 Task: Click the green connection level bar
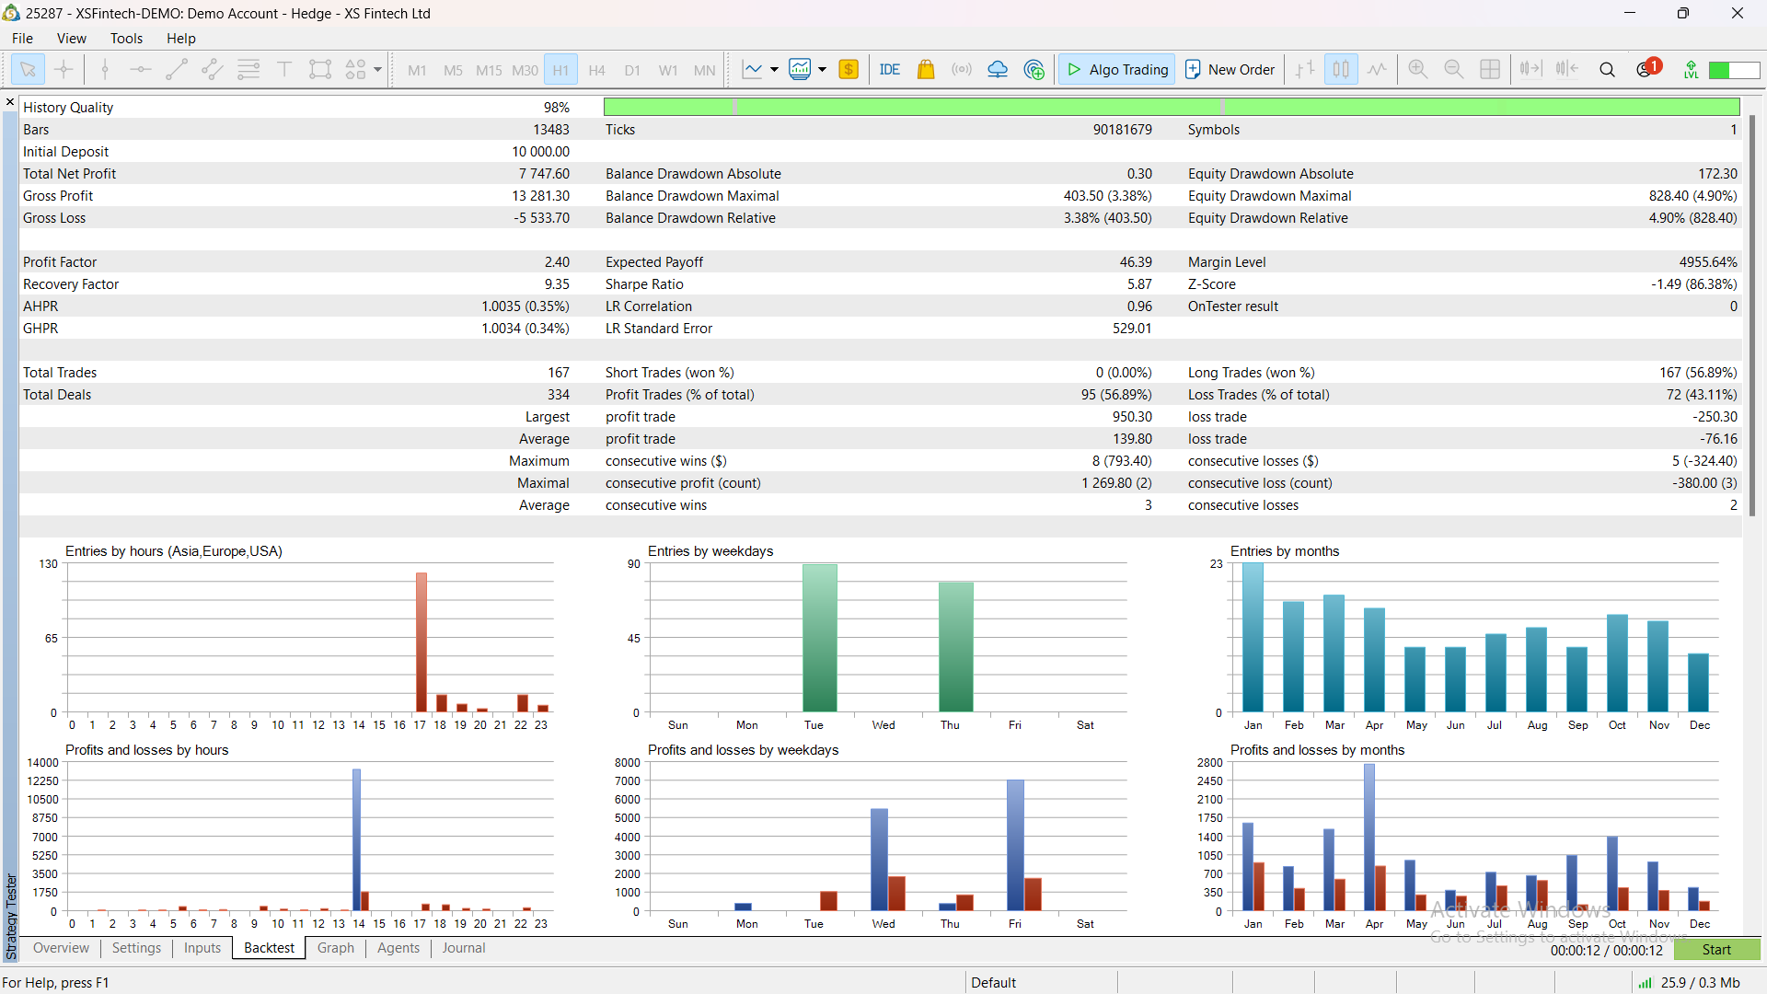pos(1734,70)
